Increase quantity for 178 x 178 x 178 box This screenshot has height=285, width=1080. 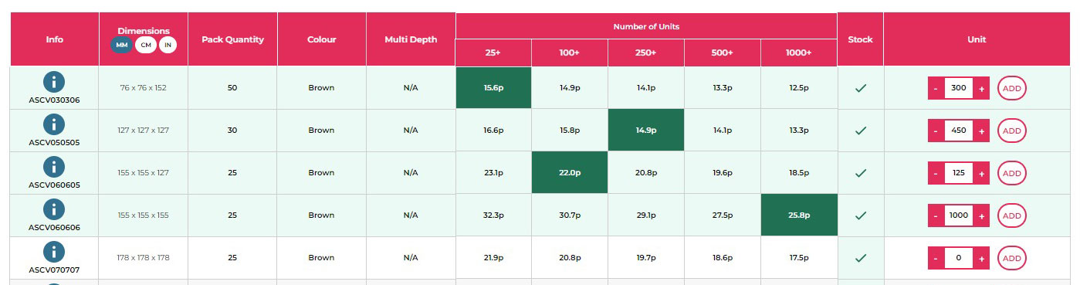tap(982, 258)
